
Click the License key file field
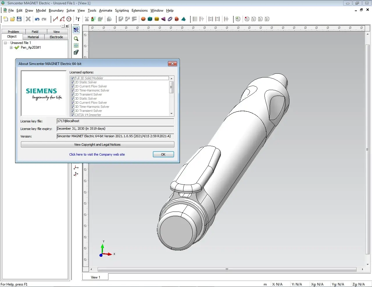click(115, 121)
